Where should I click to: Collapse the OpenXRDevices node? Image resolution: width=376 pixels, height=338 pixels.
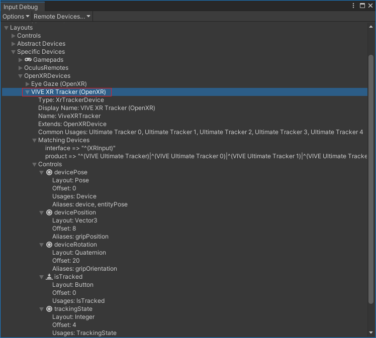pyautogui.click(x=21, y=76)
